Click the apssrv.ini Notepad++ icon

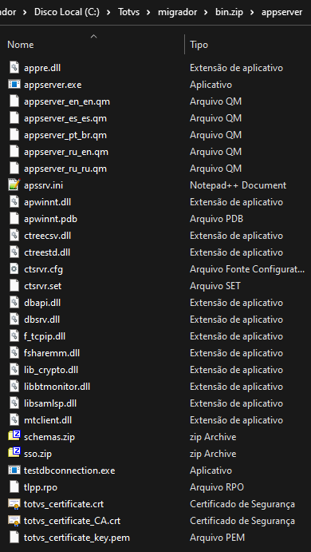[x=14, y=185]
